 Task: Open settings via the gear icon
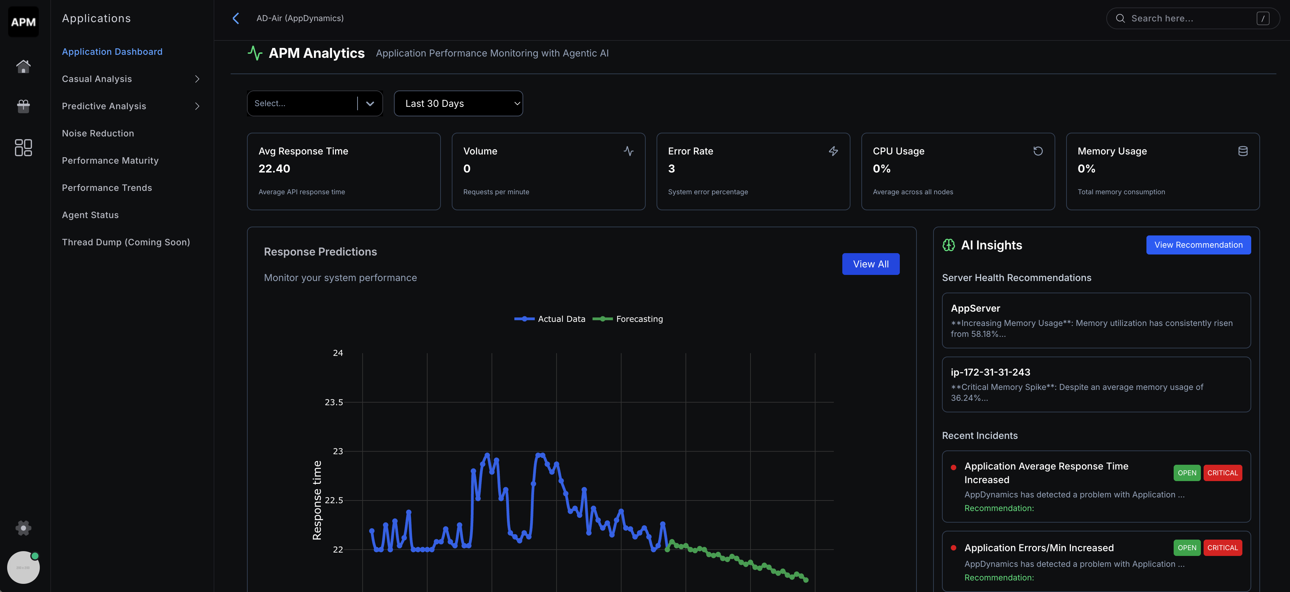[x=23, y=528]
